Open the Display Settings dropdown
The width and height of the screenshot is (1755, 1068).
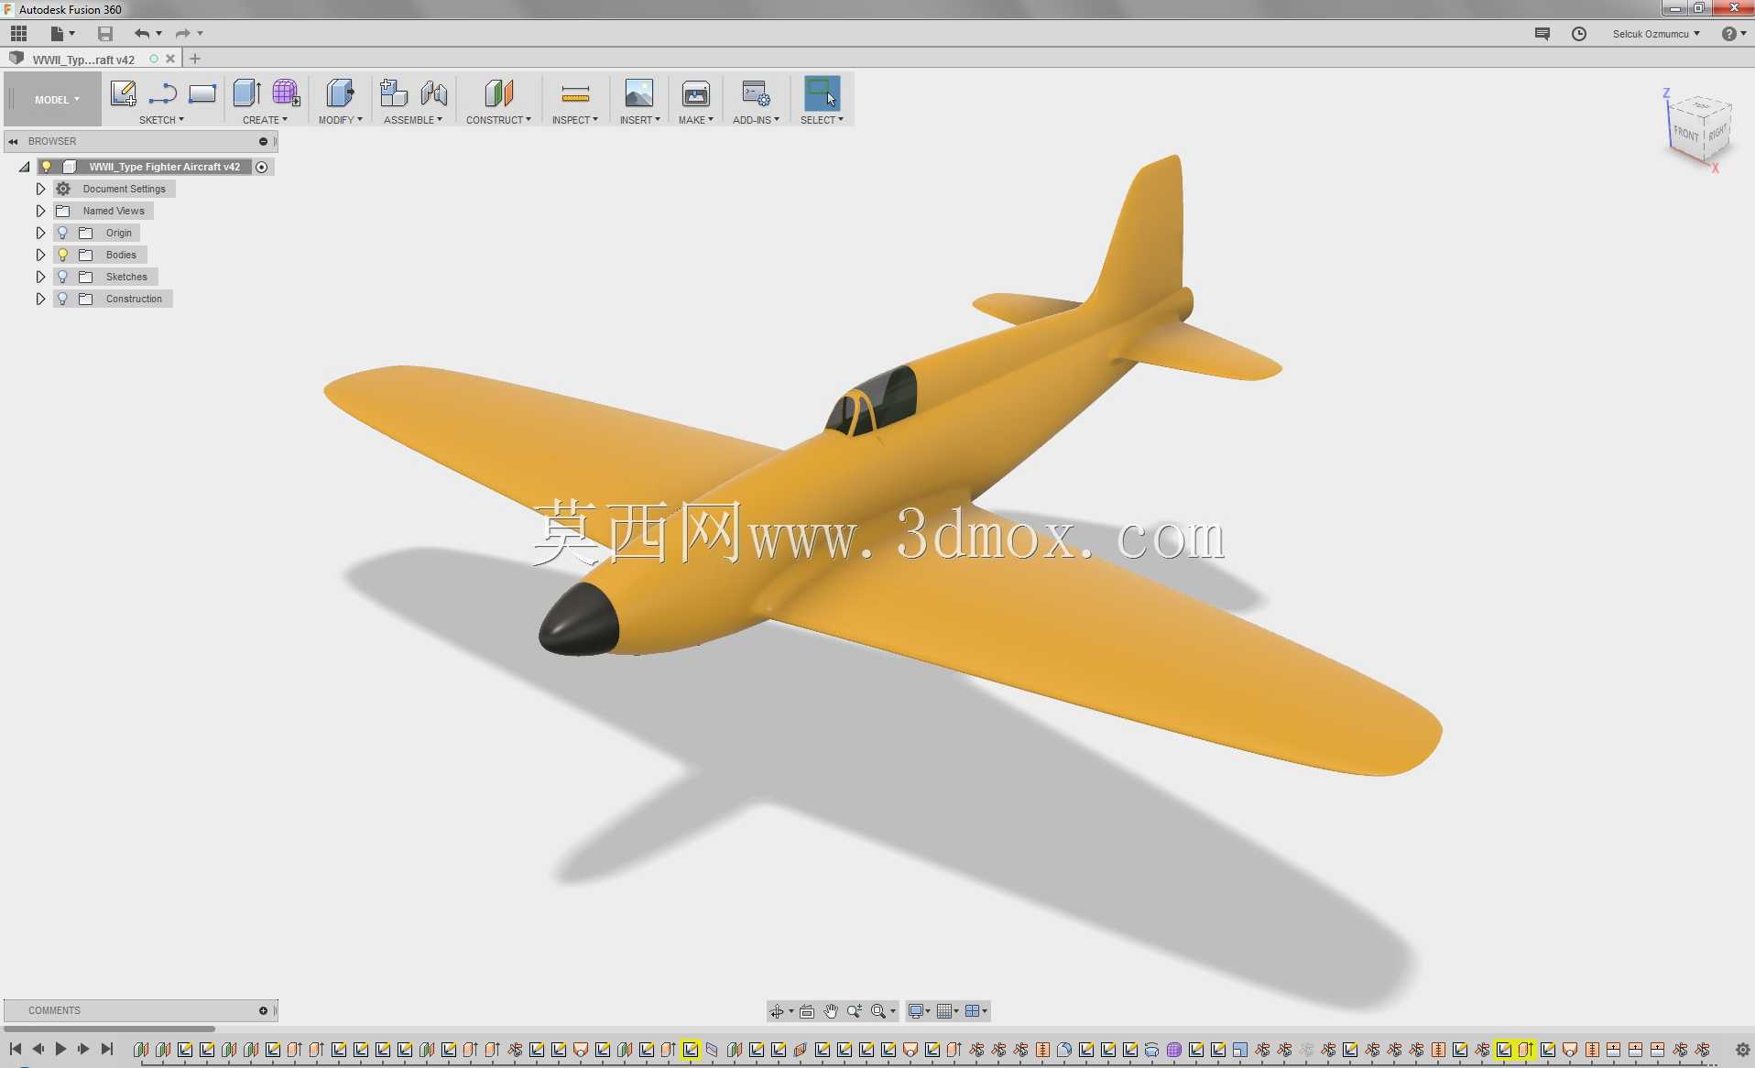[x=919, y=1011]
